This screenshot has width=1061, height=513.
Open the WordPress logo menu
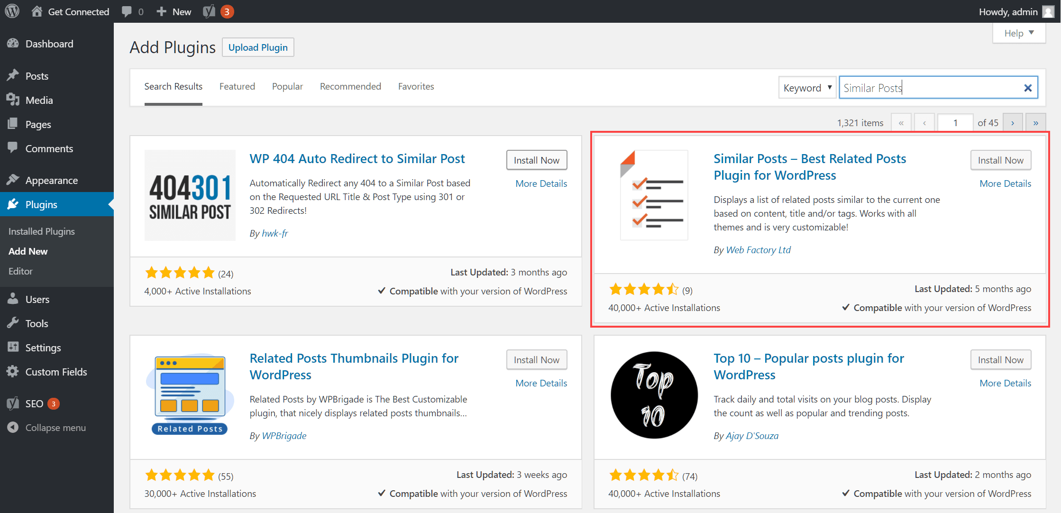[x=12, y=11]
